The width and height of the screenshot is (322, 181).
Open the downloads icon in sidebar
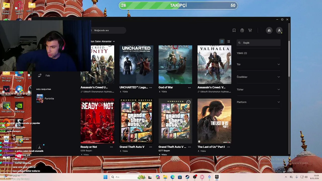click(x=39, y=147)
